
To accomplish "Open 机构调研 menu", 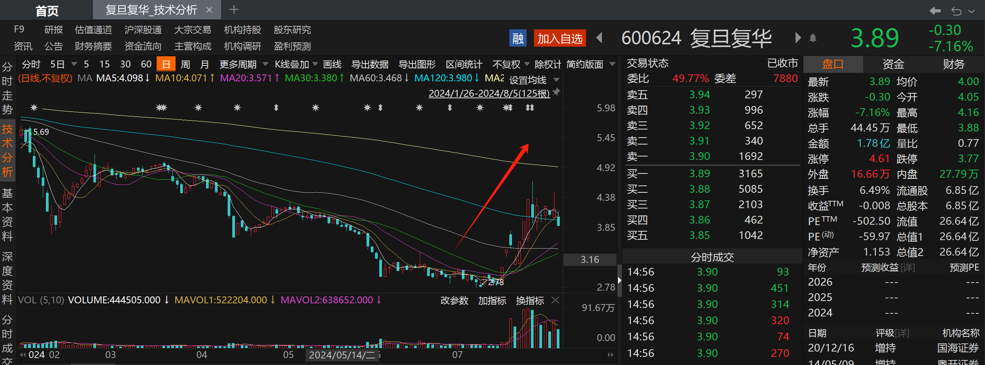I will point(243,46).
